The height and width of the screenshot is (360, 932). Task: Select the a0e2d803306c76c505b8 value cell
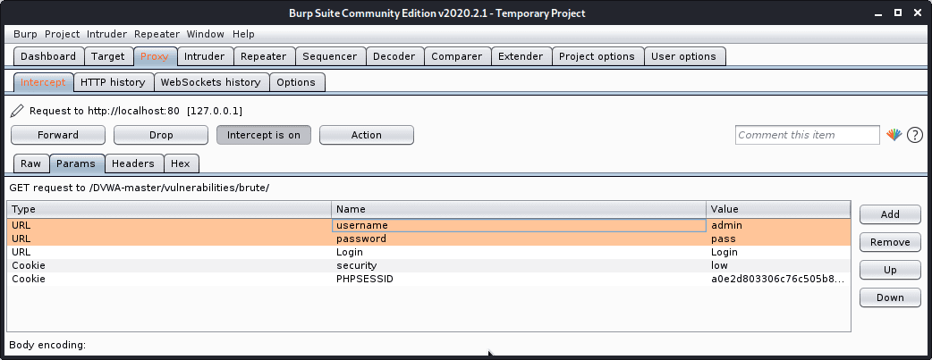point(779,279)
